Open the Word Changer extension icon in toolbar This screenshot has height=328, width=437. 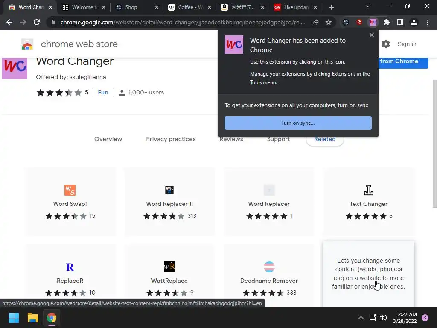click(x=373, y=22)
